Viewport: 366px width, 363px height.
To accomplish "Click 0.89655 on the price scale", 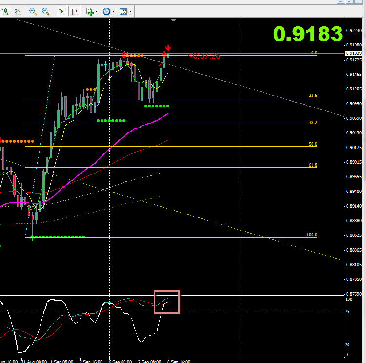I will point(354,177).
